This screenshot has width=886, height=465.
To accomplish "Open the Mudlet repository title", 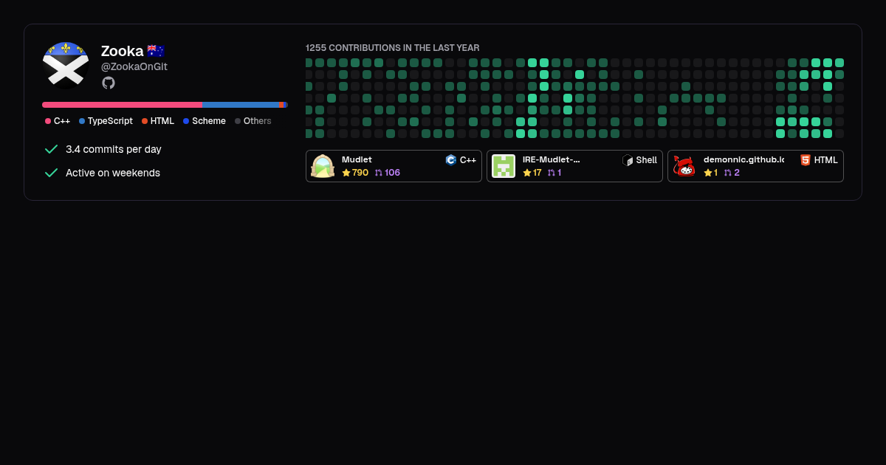I will [x=357, y=159].
